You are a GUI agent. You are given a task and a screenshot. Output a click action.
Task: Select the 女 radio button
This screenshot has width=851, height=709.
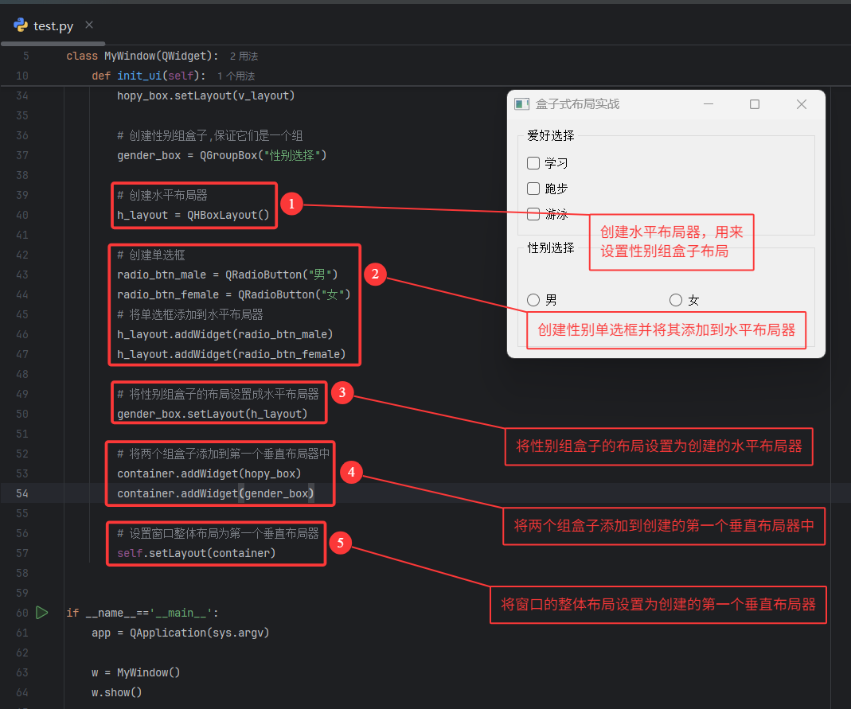pos(676,300)
